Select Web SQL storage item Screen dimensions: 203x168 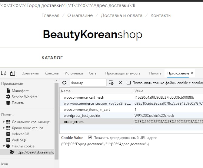pos(19,140)
